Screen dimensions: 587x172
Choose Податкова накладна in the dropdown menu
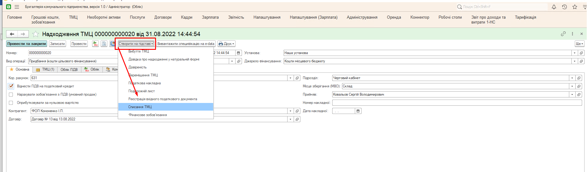tap(144, 83)
